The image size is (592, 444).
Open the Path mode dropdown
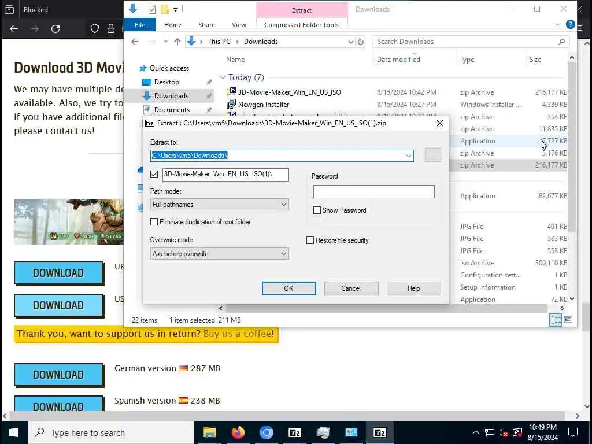tap(219, 204)
